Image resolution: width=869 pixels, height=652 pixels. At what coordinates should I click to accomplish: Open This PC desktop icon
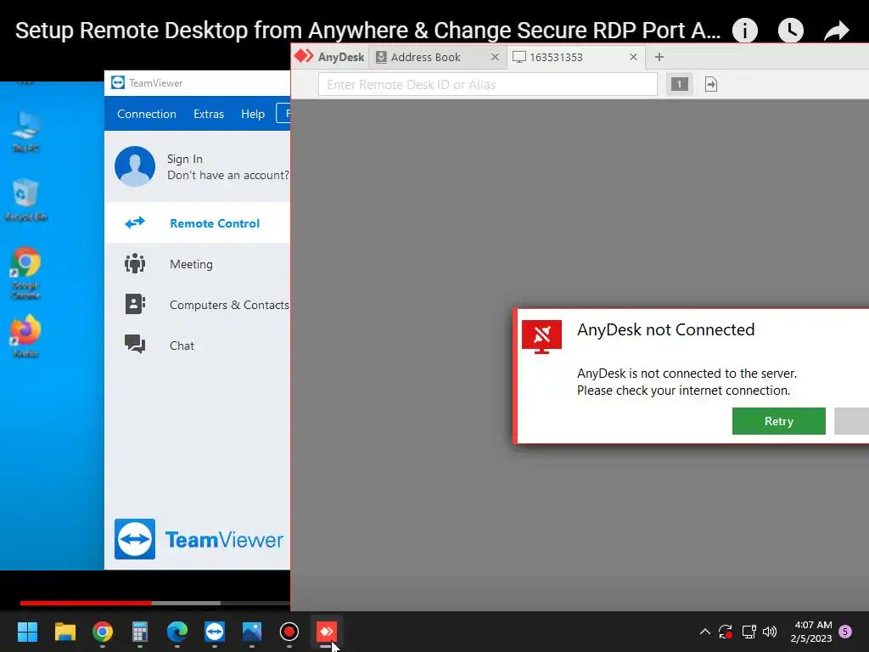tap(25, 132)
